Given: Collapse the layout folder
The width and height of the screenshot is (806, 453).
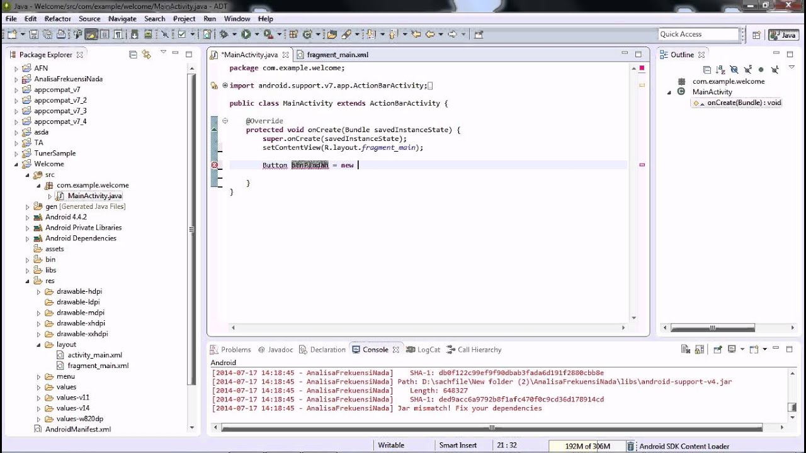Looking at the screenshot, I should pos(39,345).
